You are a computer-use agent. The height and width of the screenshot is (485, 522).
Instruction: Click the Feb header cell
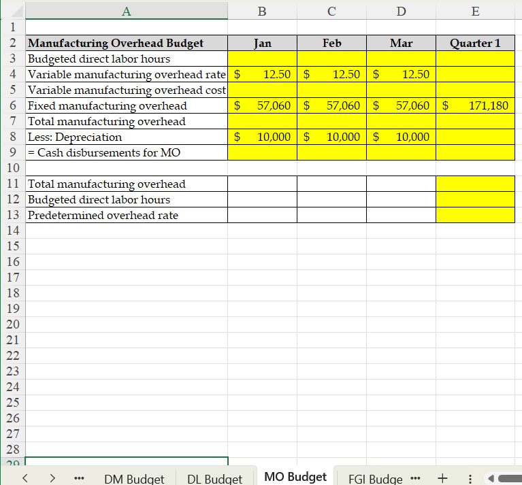331,43
